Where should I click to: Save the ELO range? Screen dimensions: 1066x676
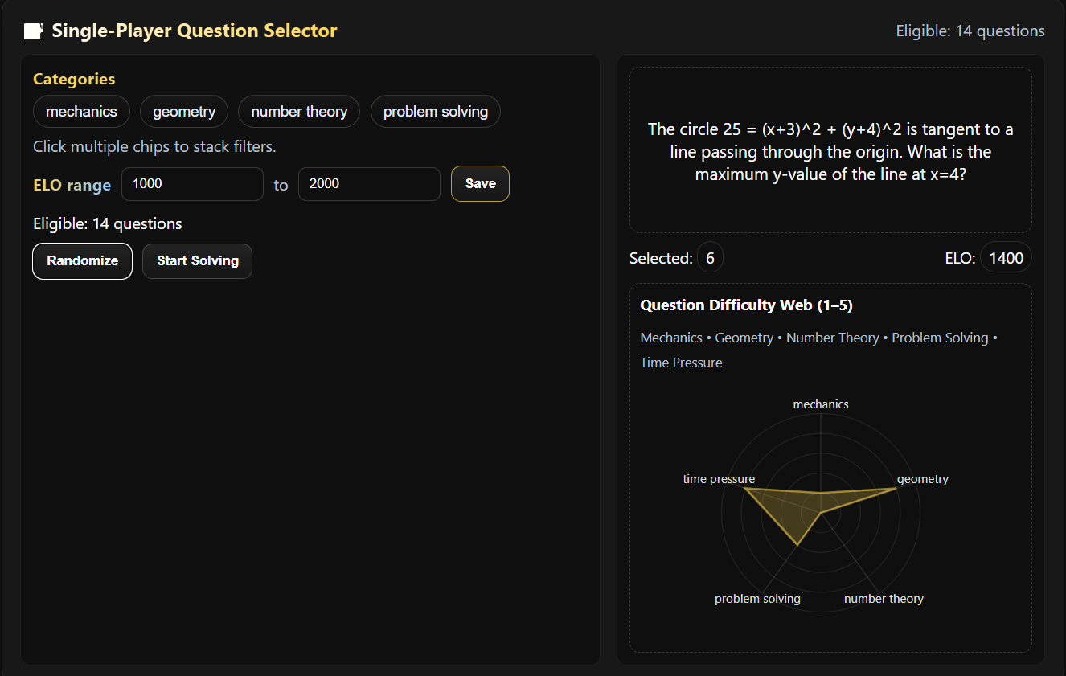click(x=480, y=184)
